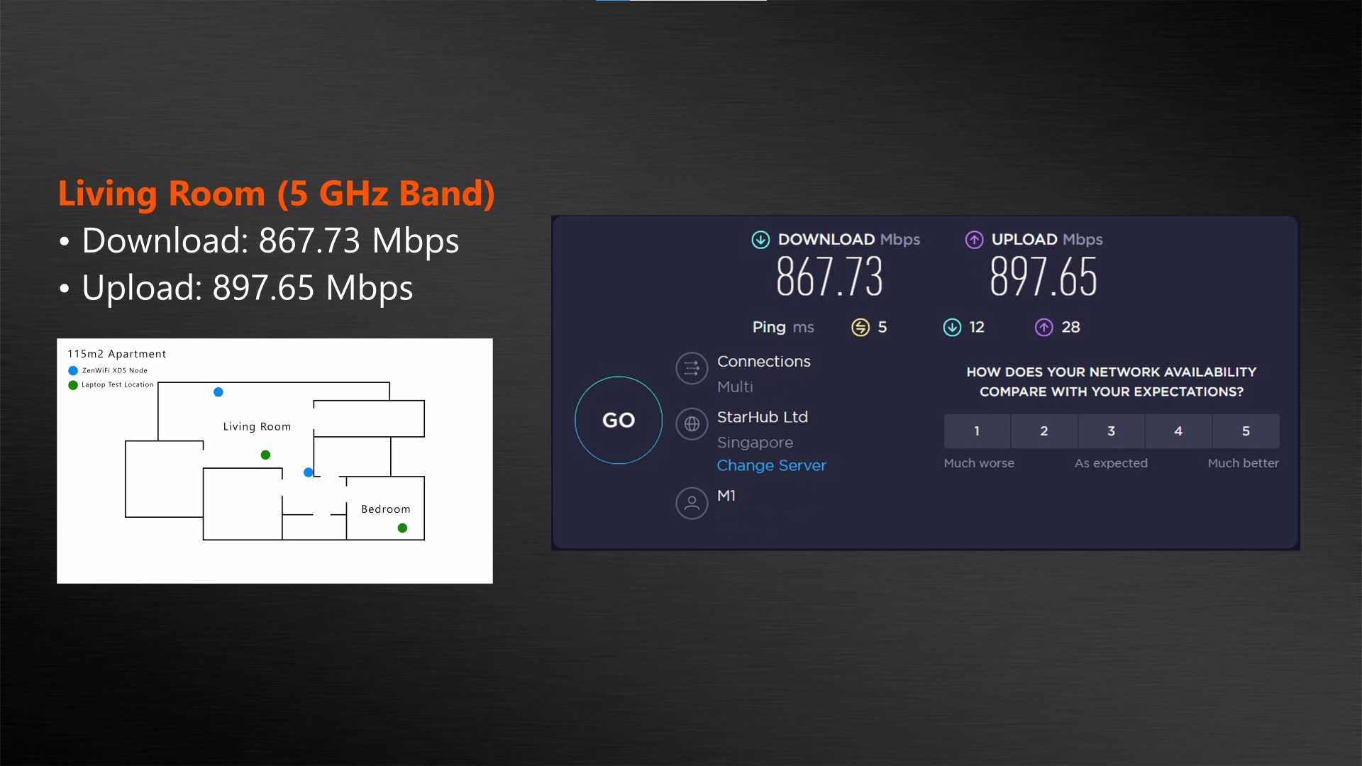Click the upload speed icon

pos(975,238)
